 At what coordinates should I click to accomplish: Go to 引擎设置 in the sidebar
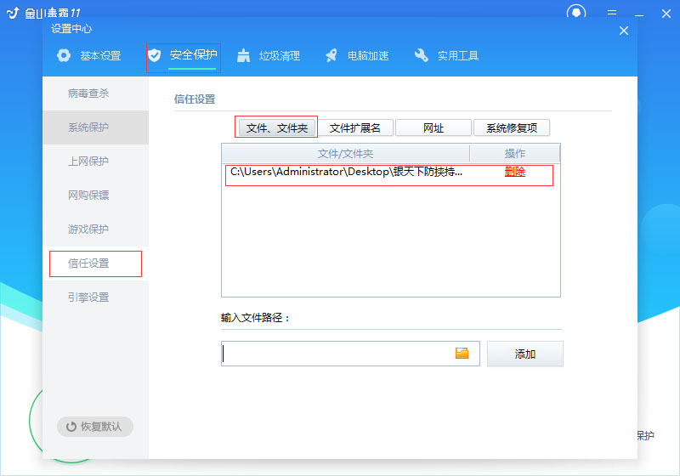click(x=88, y=297)
